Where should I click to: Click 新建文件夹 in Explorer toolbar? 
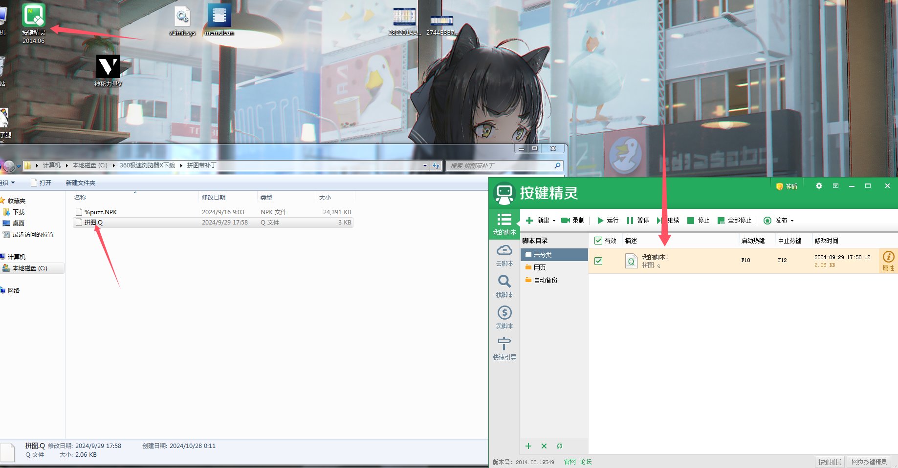coord(81,183)
